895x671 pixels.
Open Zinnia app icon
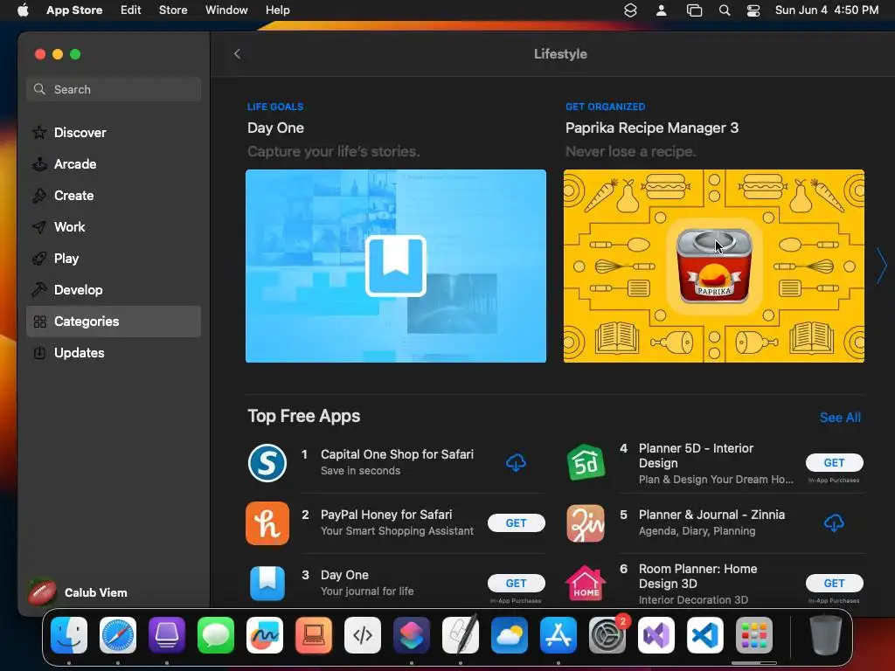click(586, 523)
